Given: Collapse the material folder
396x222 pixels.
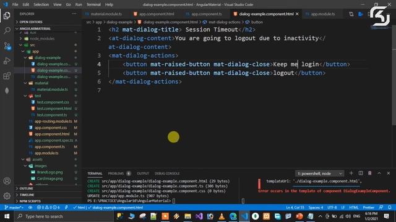Looking at the screenshot, I should click(x=41, y=83).
